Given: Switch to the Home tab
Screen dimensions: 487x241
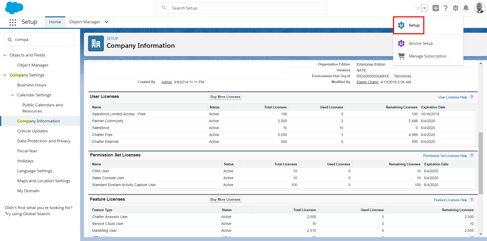Looking at the screenshot, I should 55,22.
